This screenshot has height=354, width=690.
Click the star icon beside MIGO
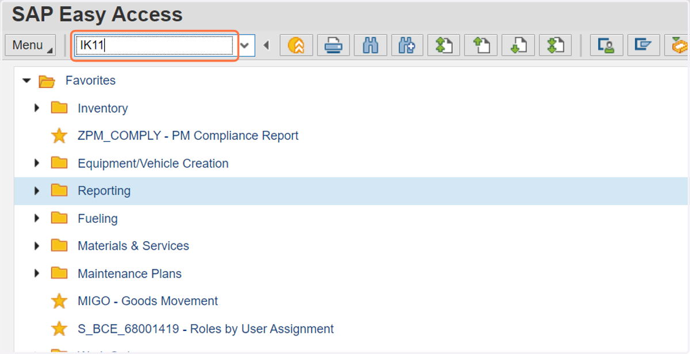(x=59, y=301)
